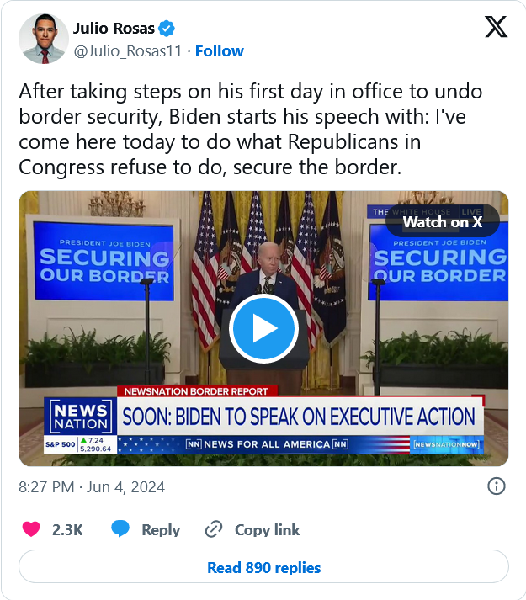Click the blue verified badge
This screenshot has height=600, width=526.
tap(167, 29)
